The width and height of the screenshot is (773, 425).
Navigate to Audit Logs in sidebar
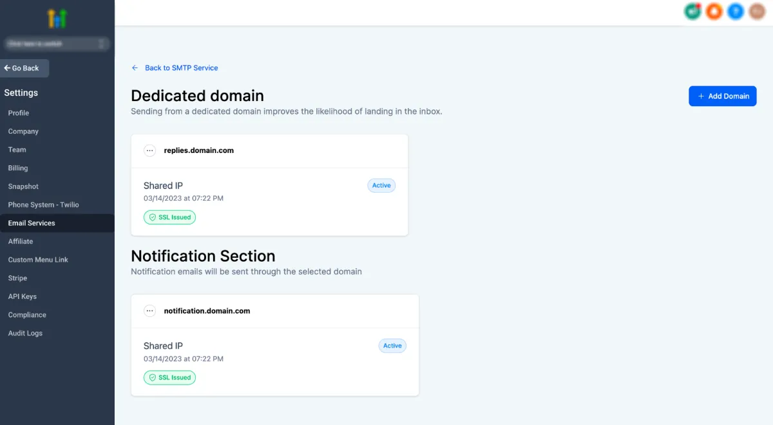pos(25,334)
